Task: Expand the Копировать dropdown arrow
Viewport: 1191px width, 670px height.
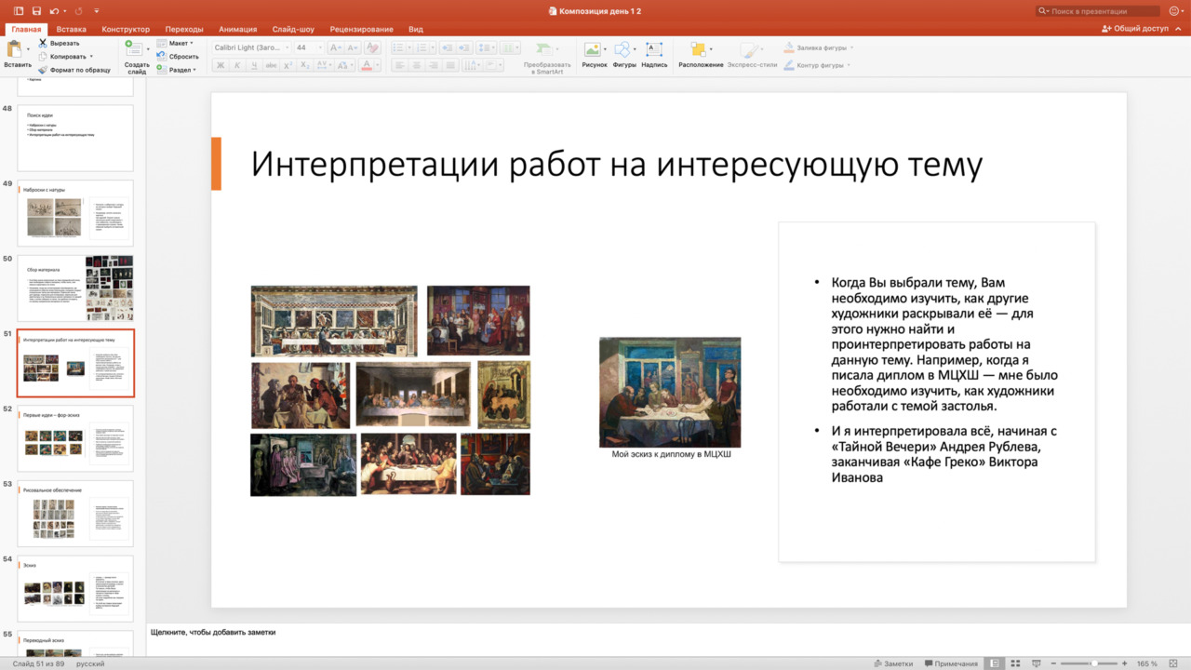Action: pyautogui.click(x=91, y=57)
